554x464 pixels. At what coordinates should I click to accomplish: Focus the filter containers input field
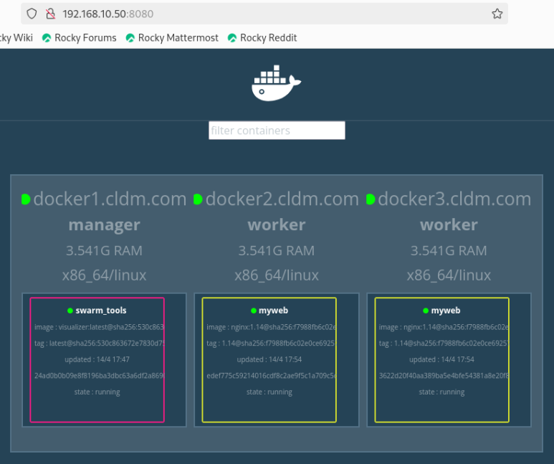(277, 131)
